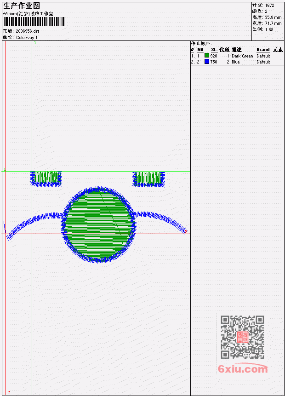Viewport: 285px width, 396px height.
Task: Select the 'Dark Green' description text
Action: click(x=242, y=56)
